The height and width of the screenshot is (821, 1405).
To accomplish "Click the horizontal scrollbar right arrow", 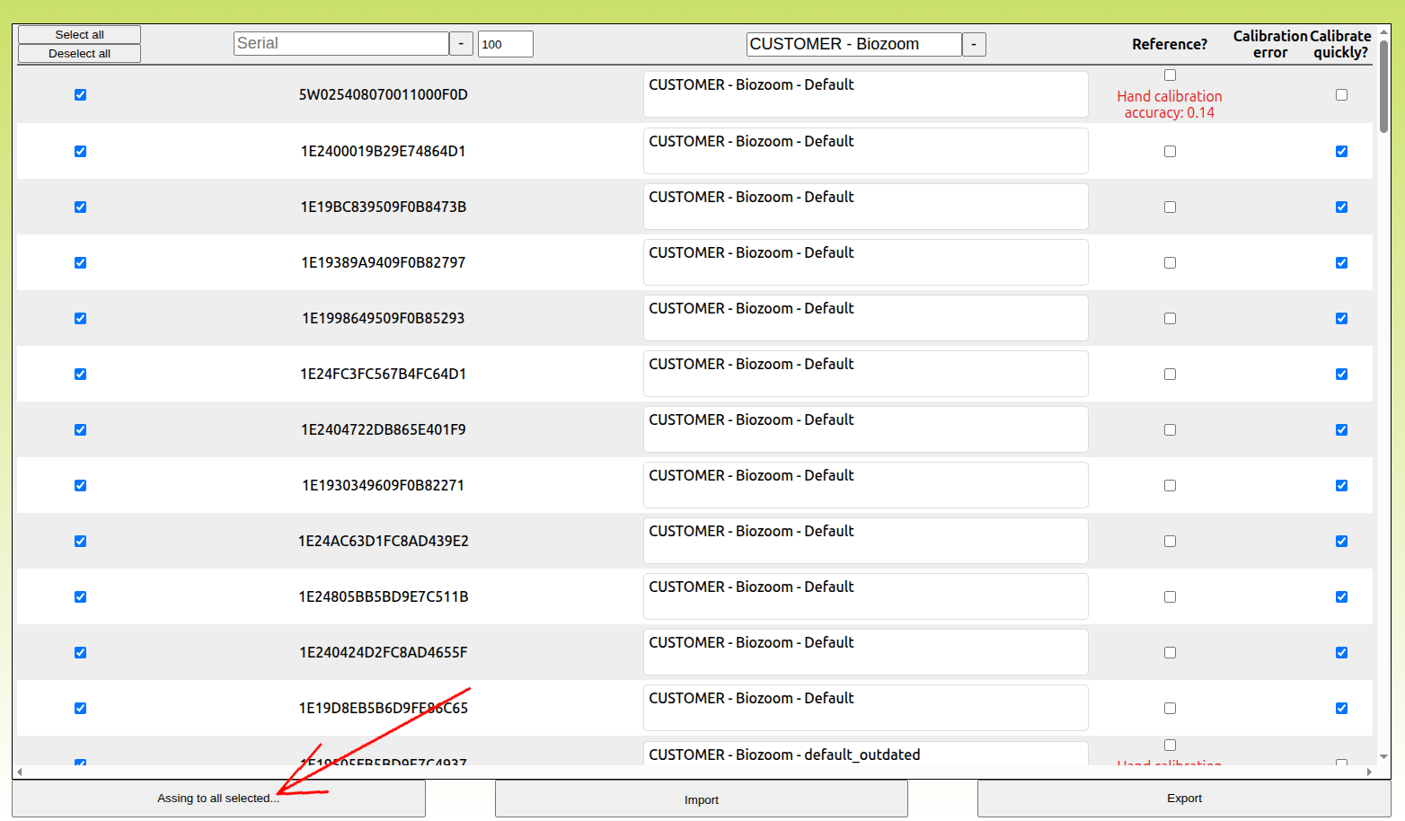I will click(1369, 772).
